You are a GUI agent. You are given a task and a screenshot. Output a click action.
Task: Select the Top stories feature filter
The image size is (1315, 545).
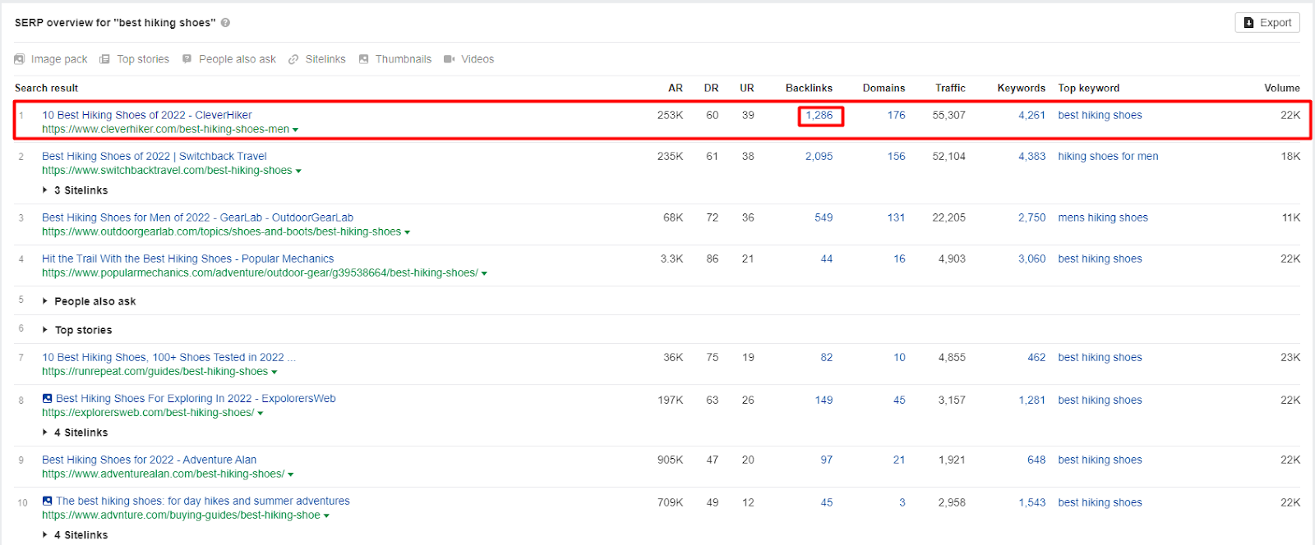tap(134, 59)
